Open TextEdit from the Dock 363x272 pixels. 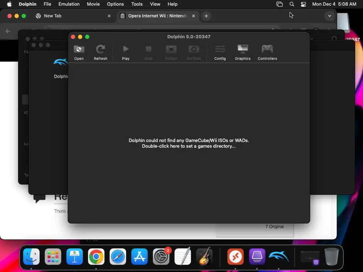coord(183,256)
